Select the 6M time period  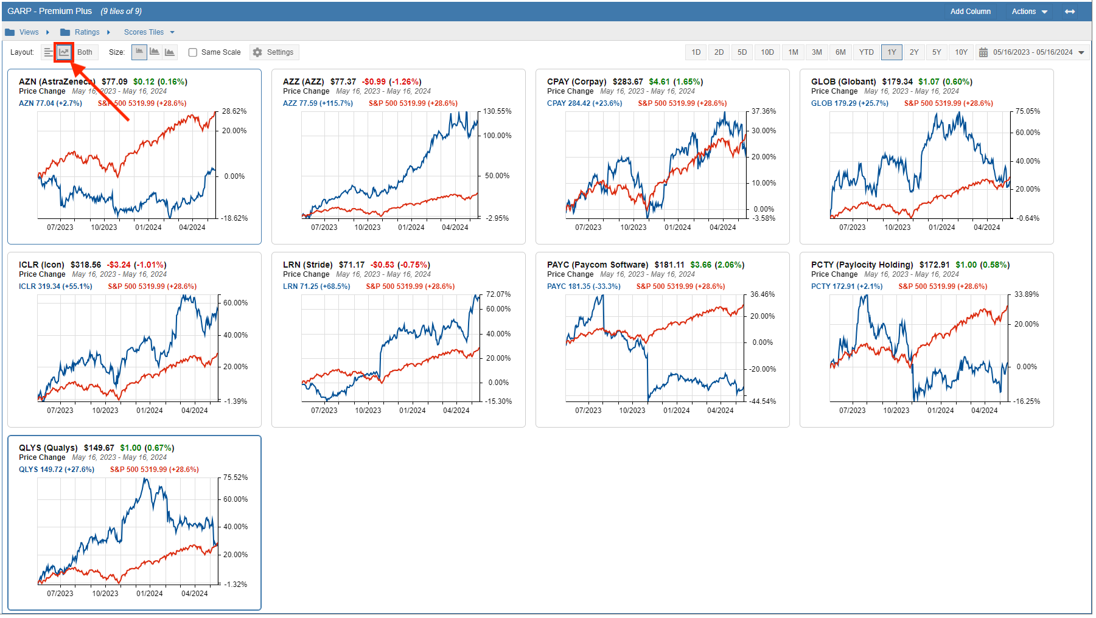[x=840, y=52]
